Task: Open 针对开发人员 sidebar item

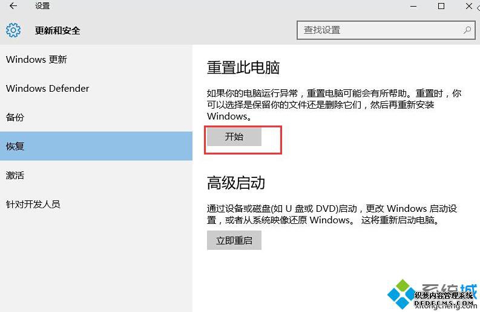Action: point(96,204)
